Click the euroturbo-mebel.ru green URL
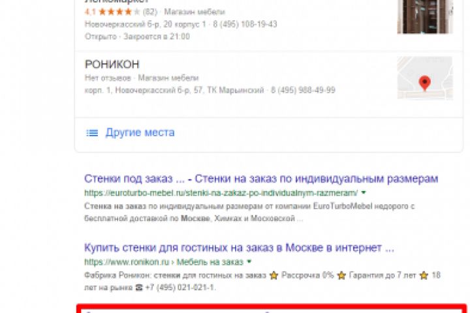The height and width of the screenshot is (313, 470). (x=221, y=193)
